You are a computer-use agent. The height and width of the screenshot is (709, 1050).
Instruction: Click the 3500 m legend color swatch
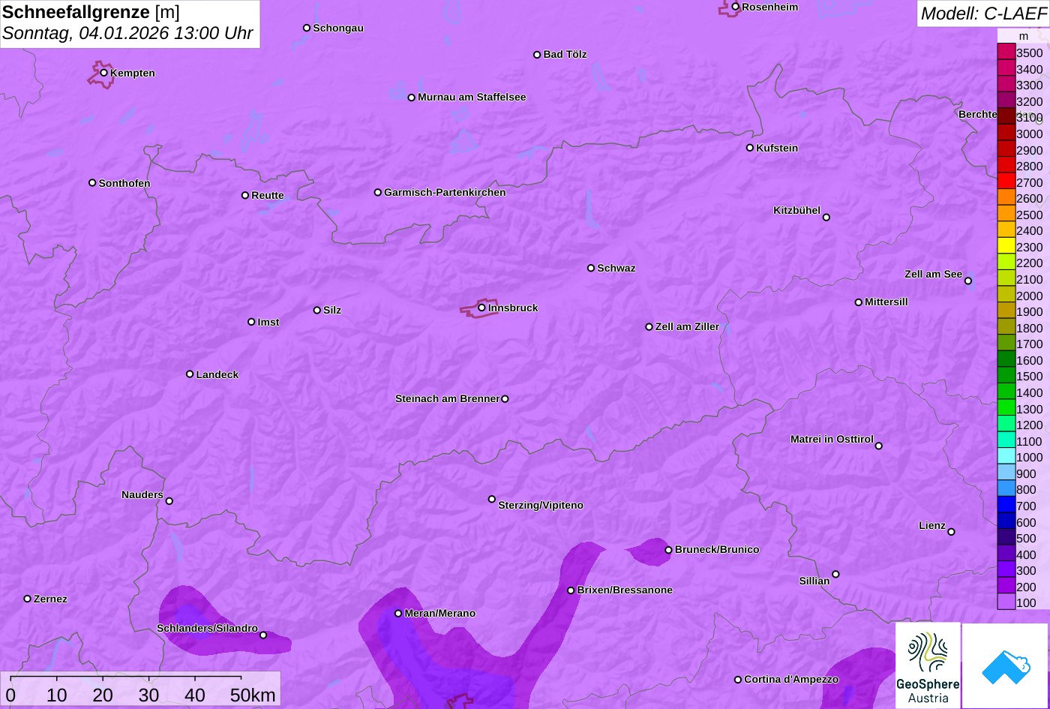pyautogui.click(x=1006, y=53)
